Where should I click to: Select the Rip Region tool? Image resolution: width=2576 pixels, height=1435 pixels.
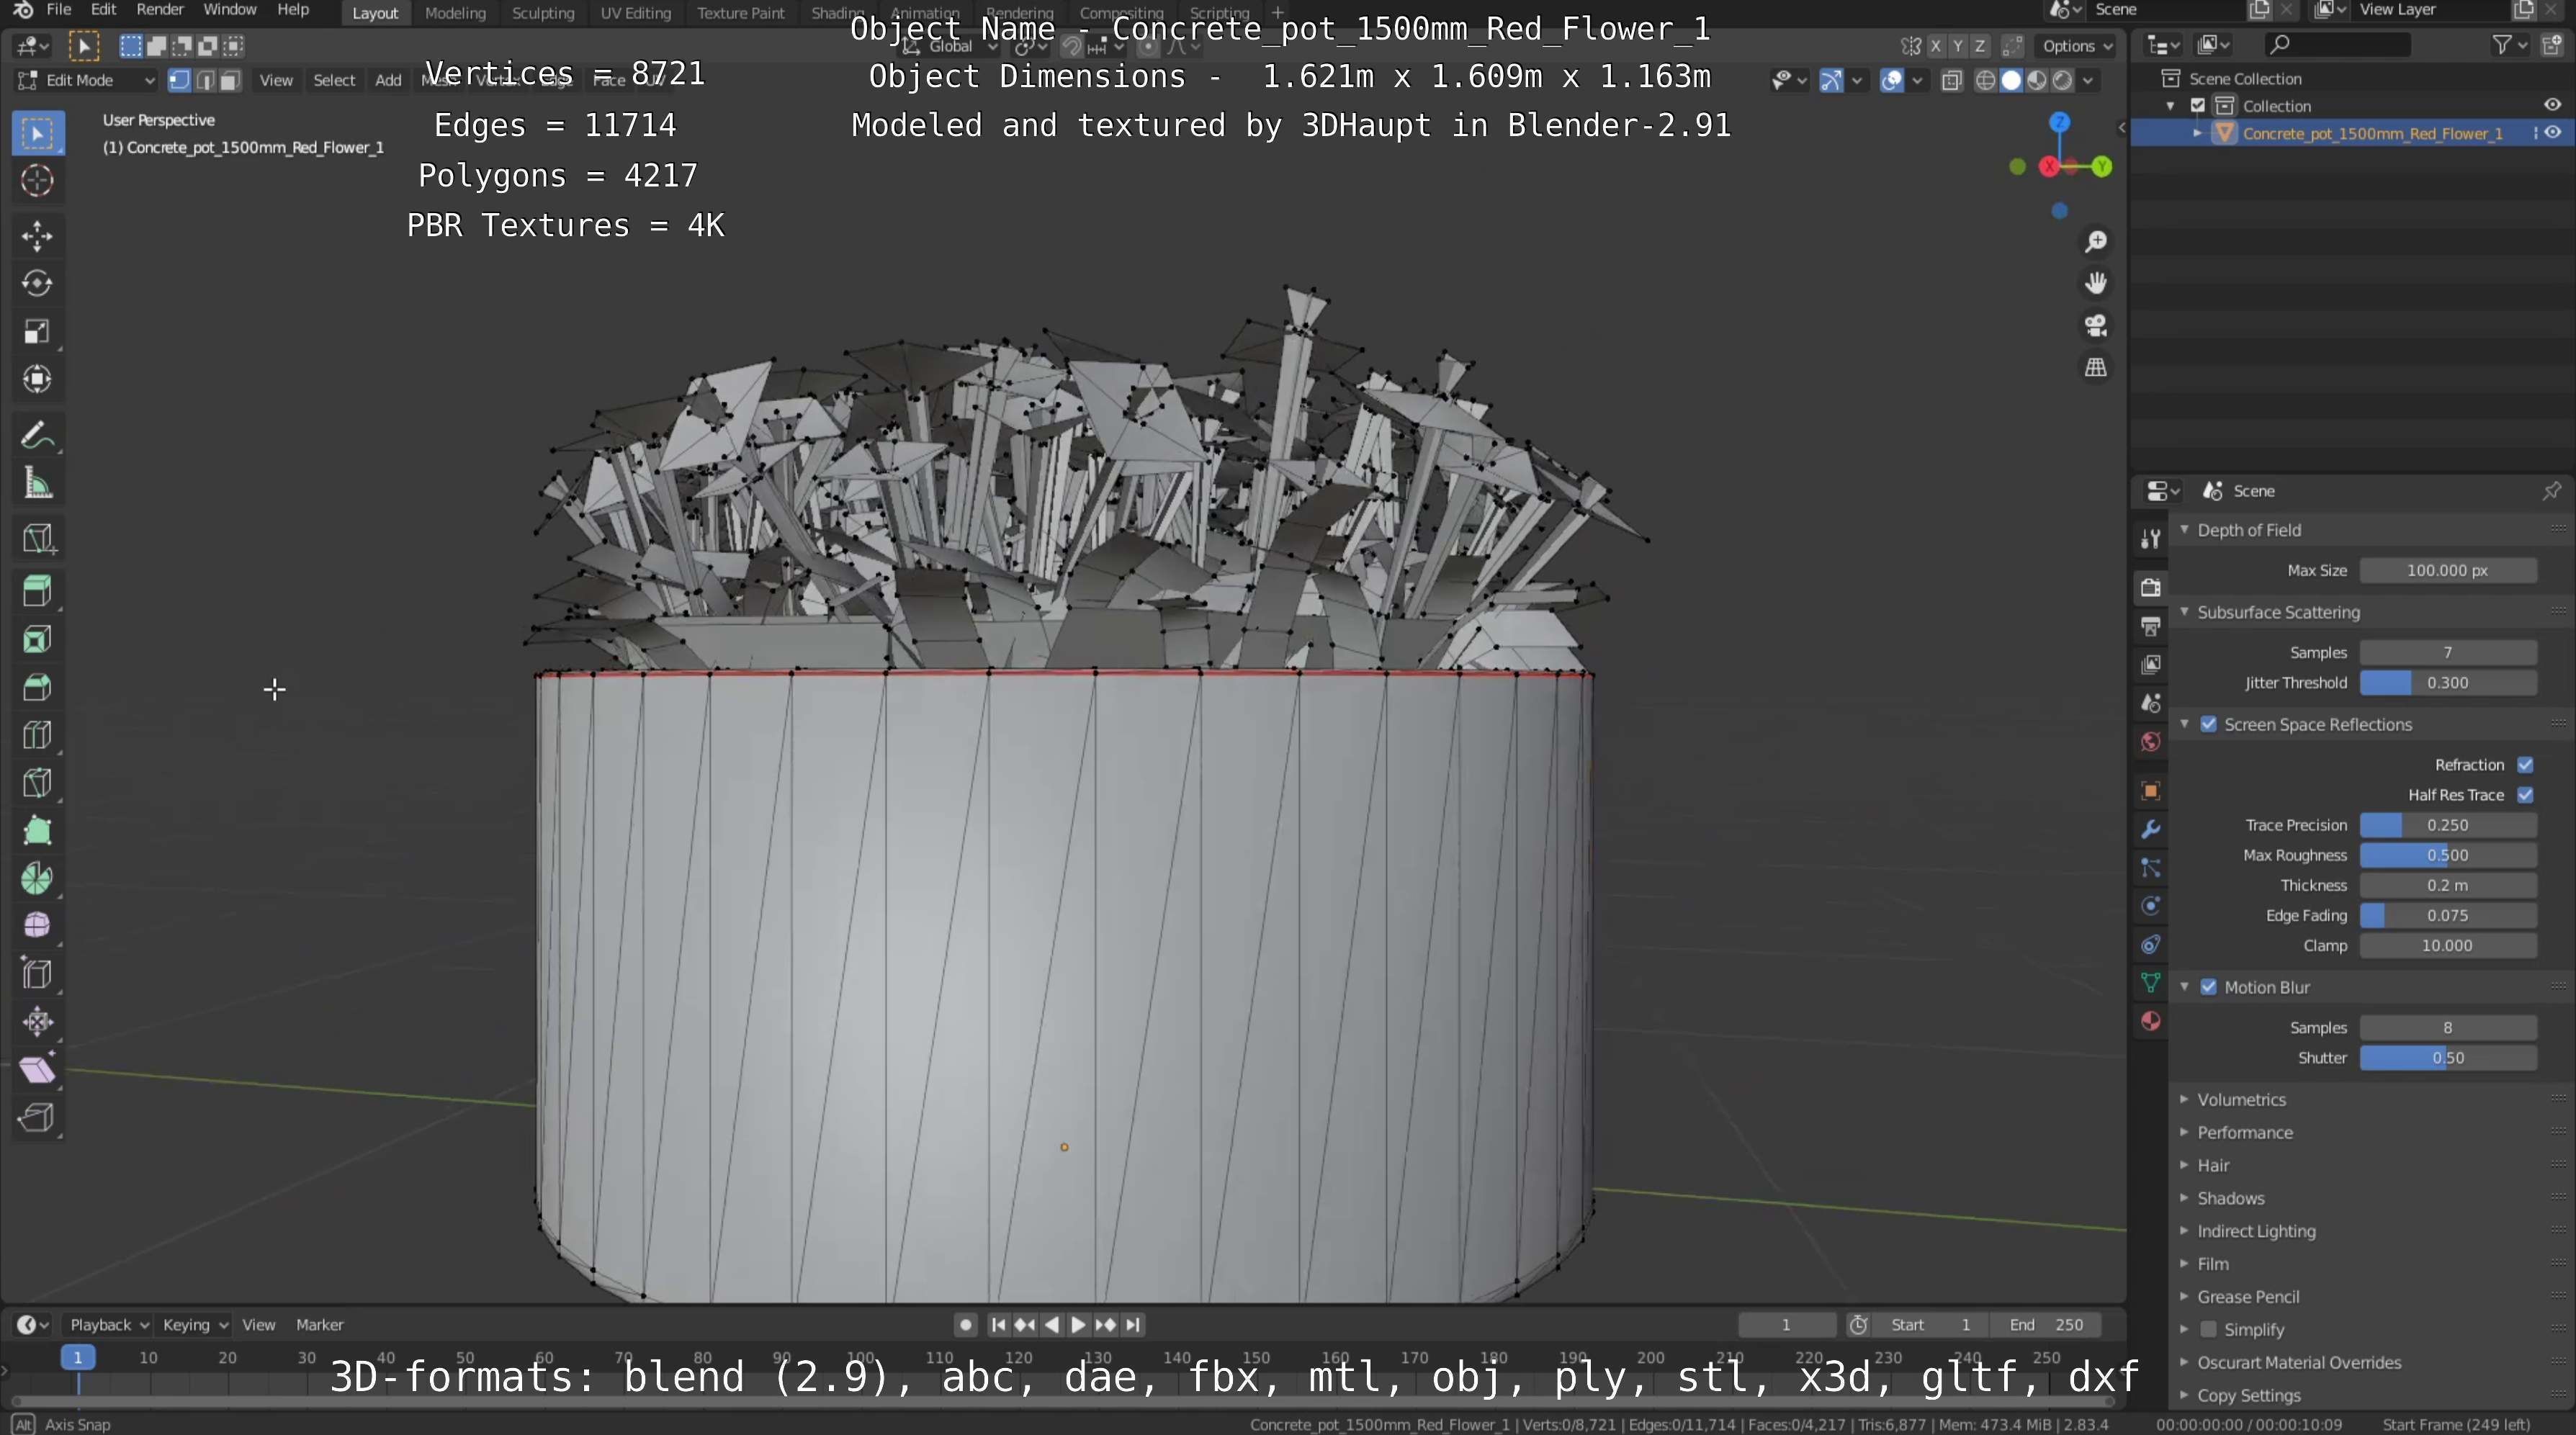(x=38, y=1118)
